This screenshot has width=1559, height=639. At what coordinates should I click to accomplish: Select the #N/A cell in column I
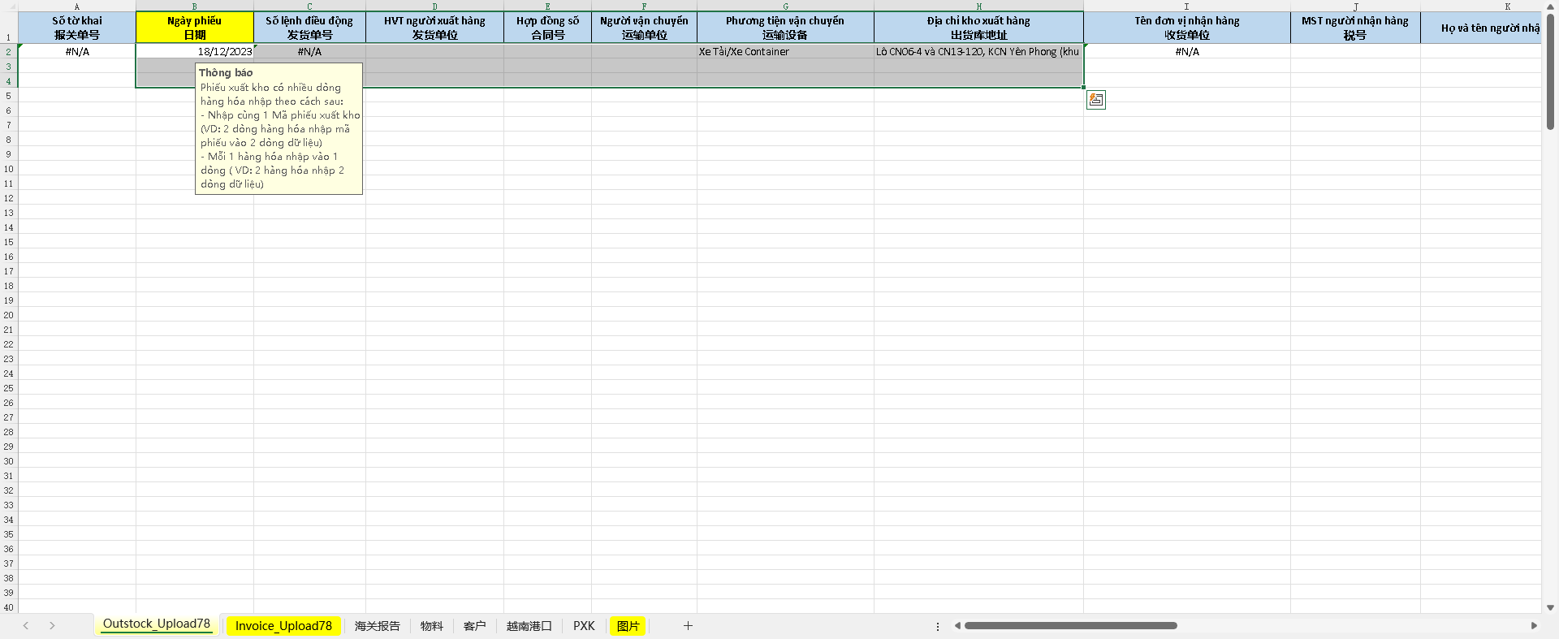coord(1187,51)
